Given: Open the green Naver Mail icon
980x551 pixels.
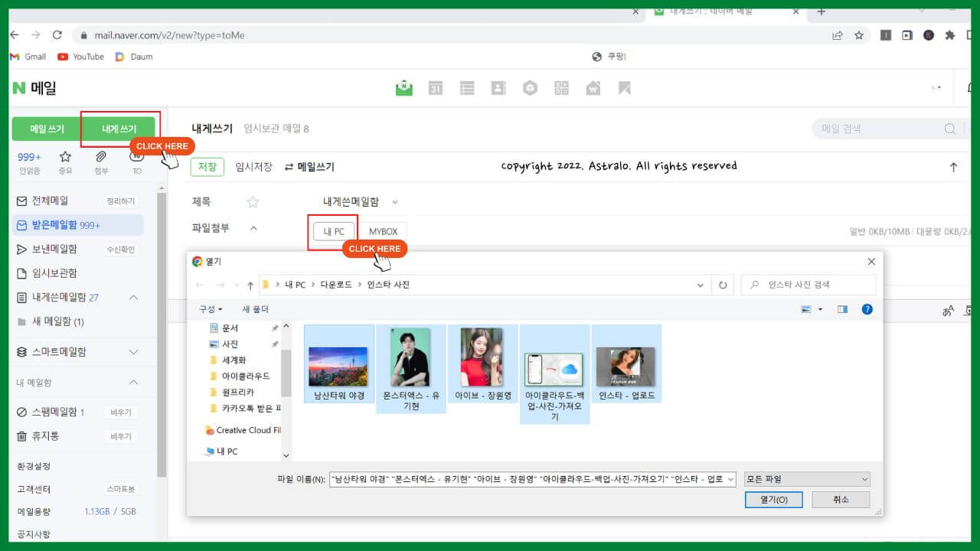Looking at the screenshot, I should [403, 87].
